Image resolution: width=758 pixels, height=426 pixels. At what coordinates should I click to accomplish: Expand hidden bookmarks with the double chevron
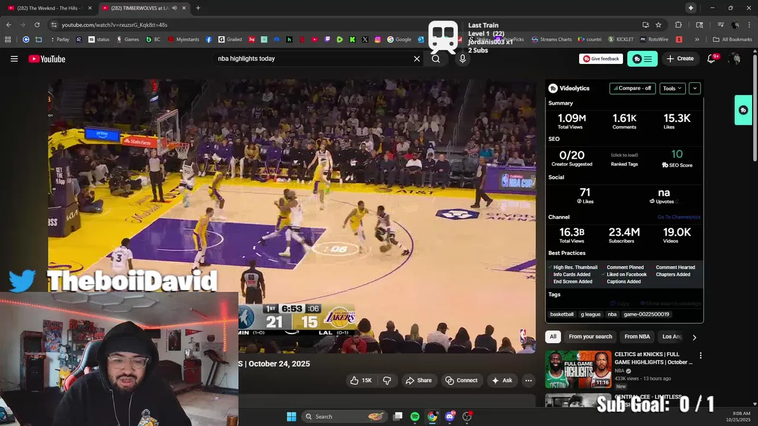click(x=697, y=40)
